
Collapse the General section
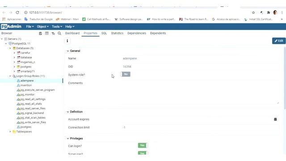(x=68, y=51)
